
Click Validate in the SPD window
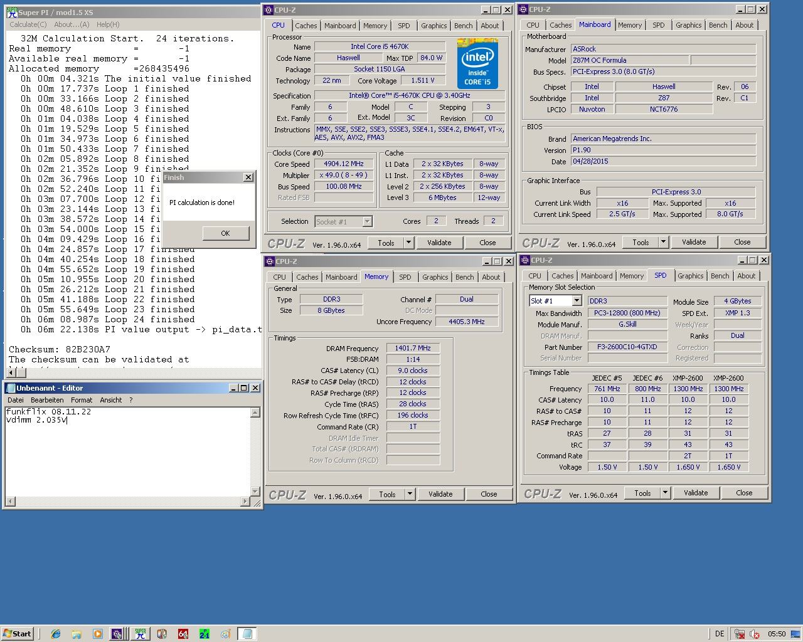(696, 493)
